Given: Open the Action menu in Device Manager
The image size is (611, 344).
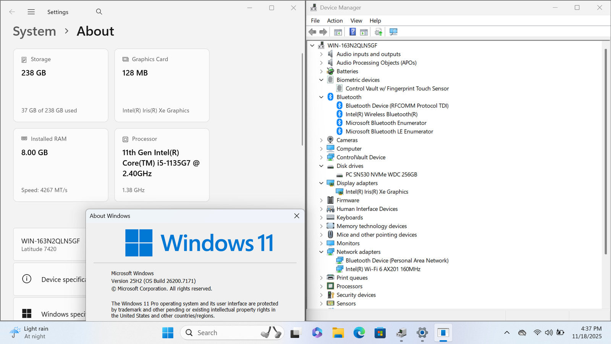Looking at the screenshot, I should point(335,21).
